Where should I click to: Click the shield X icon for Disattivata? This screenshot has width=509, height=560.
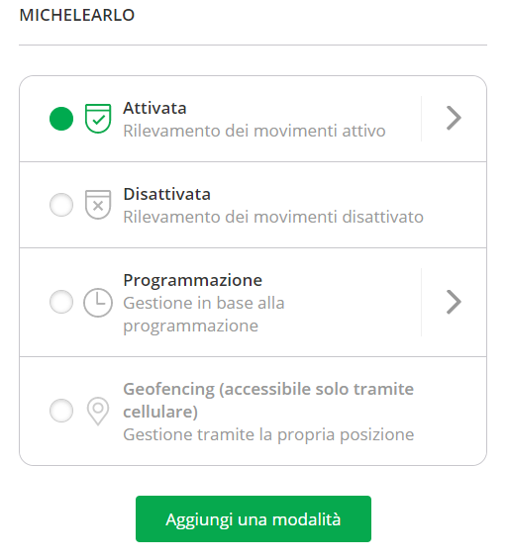98,205
